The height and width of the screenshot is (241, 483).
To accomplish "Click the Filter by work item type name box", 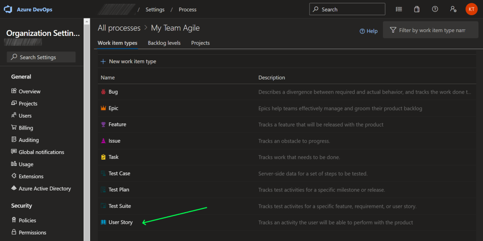I will (432, 30).
